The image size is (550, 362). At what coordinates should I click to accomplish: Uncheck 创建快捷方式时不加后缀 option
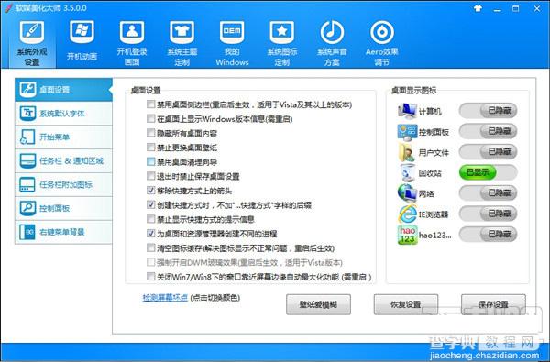click(151, 205)
